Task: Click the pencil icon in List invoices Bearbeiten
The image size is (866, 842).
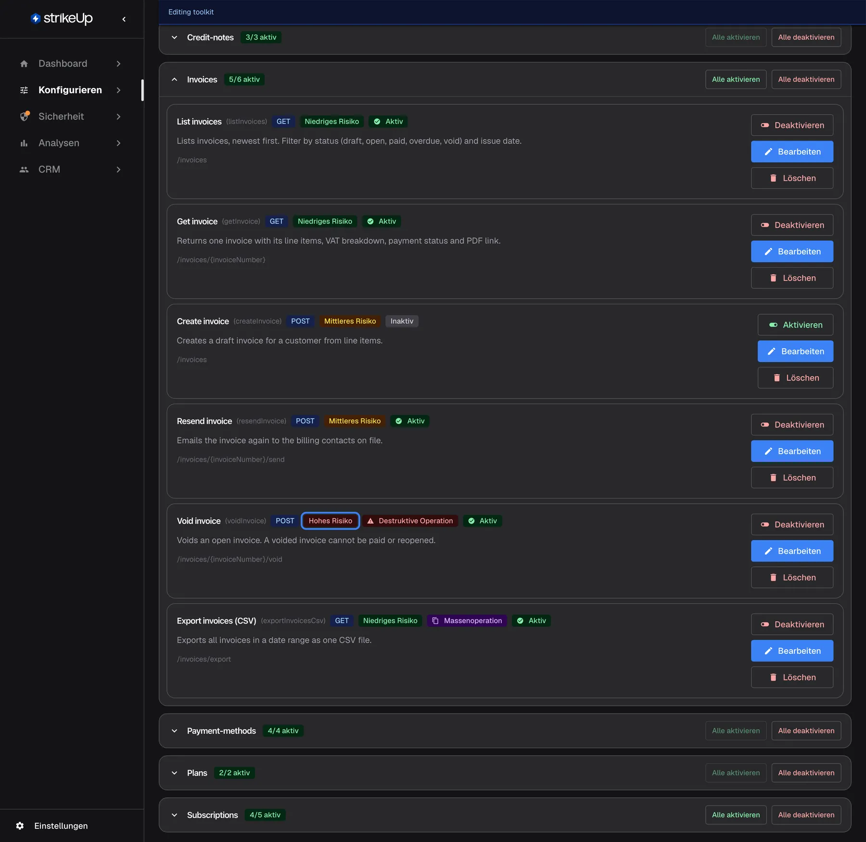Action: (768, 152)
